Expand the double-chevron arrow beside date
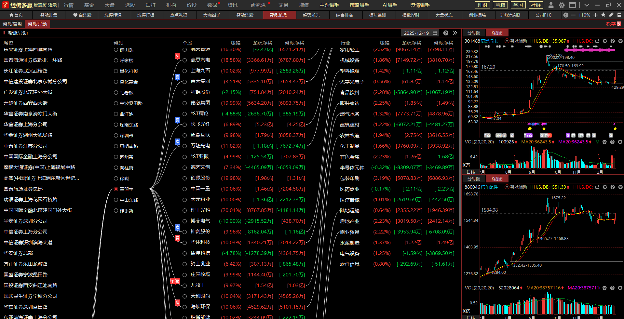The width and height of the screenshot is (624, 319). pos(455,33)
